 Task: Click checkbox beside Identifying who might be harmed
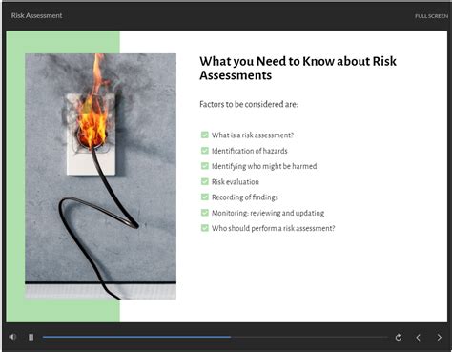point(205,166)
